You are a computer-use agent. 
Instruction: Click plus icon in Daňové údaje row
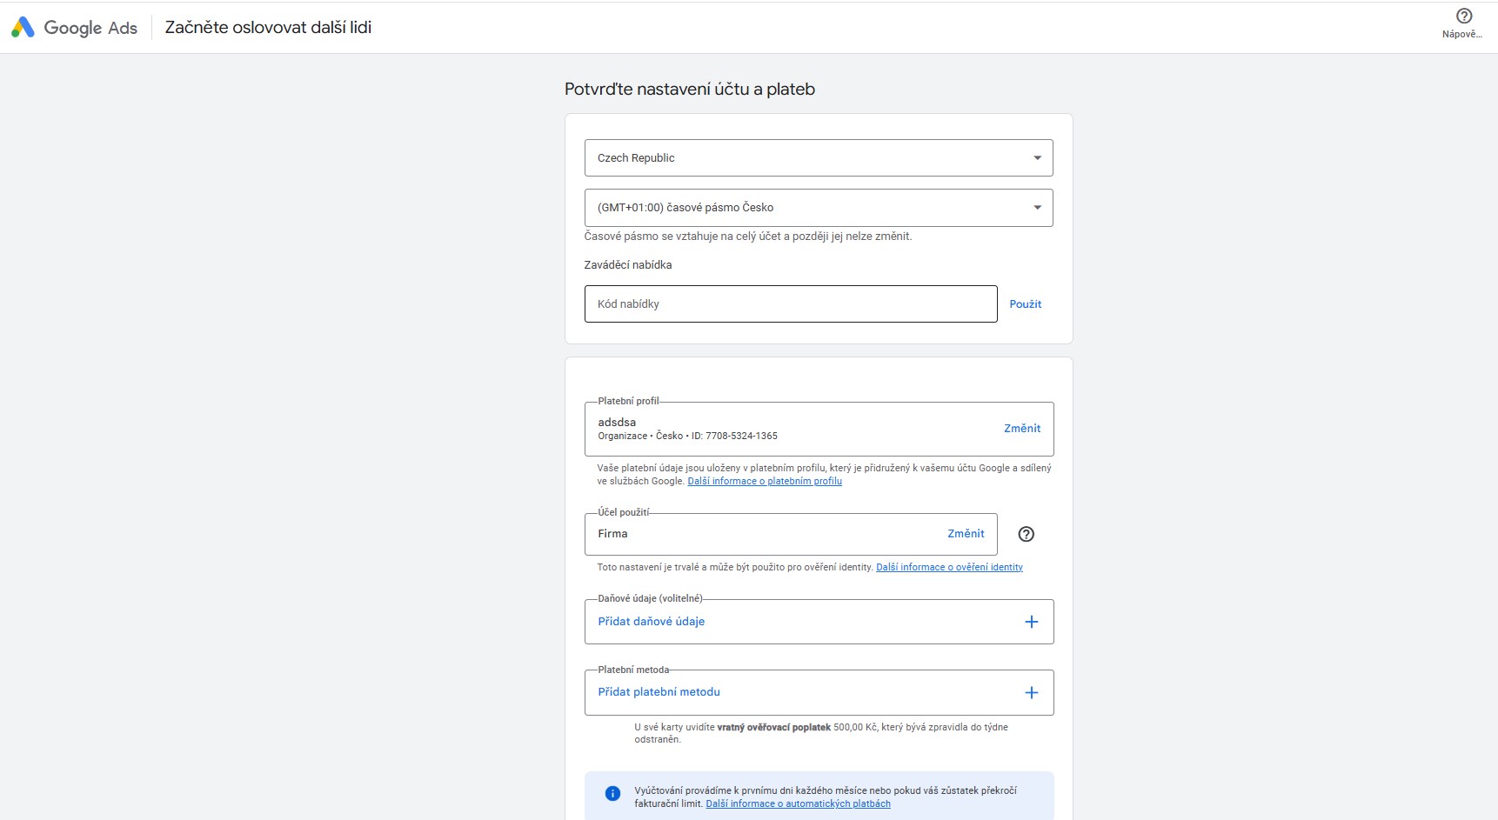1031,622
